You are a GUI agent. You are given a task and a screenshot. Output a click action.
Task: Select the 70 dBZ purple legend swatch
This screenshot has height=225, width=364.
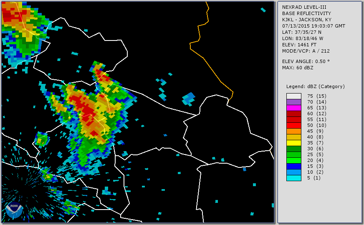(293, 102)
